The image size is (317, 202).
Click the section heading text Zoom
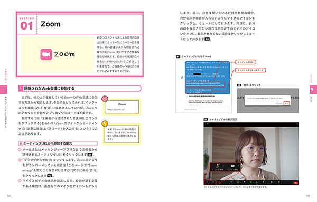point(51,24)
